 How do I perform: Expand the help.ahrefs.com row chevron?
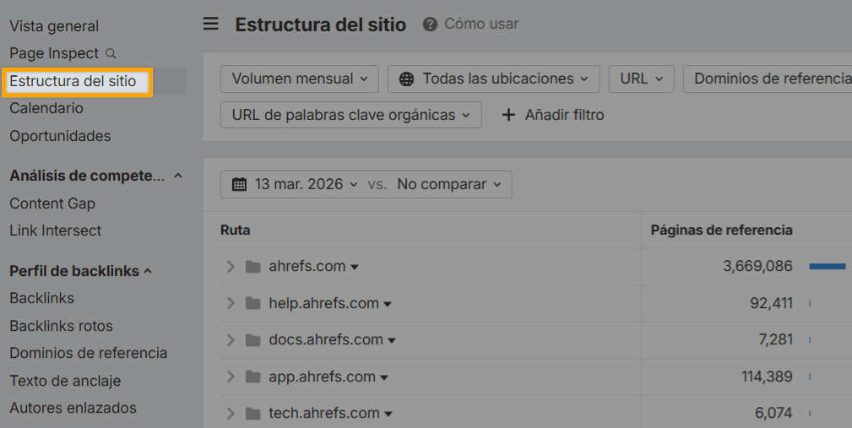231,303
